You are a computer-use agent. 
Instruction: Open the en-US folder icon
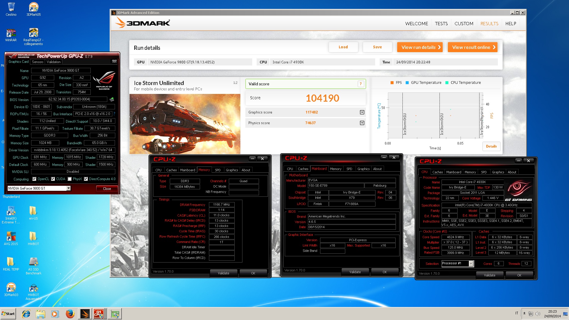pyautogui.click(x=33, y=211)
